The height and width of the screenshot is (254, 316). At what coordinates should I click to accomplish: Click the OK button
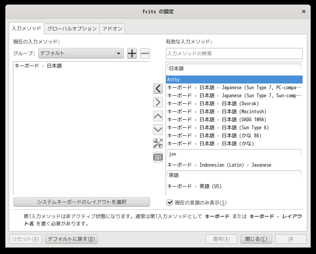tap(291, 239)
